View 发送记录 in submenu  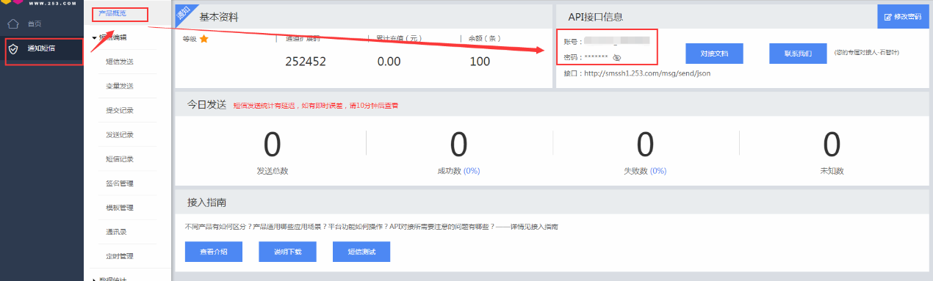coord(120,134)
